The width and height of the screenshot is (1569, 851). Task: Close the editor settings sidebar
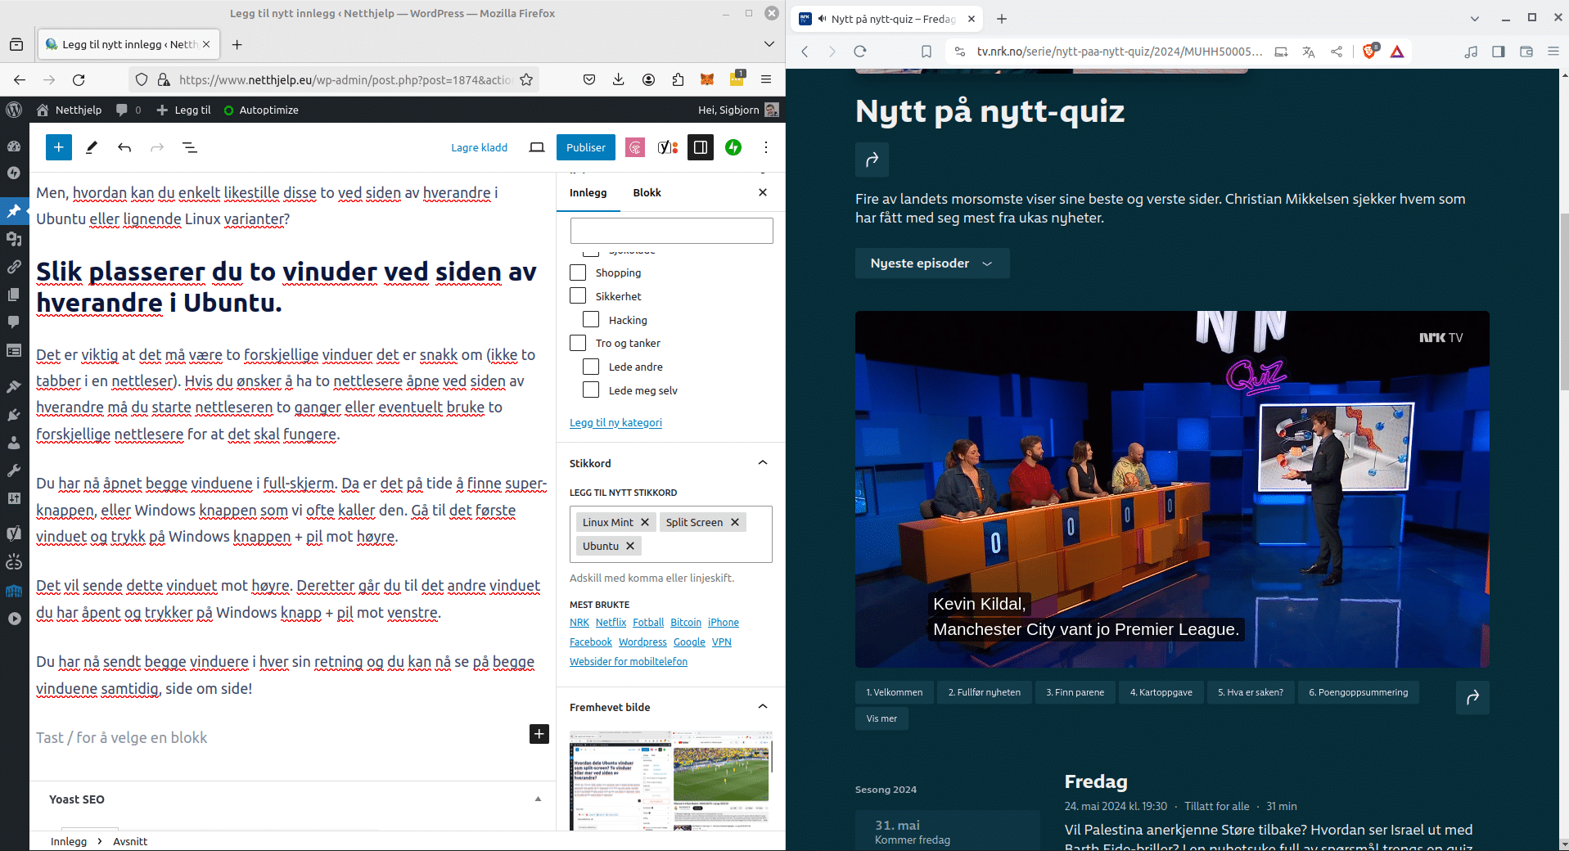coord(763,192)
